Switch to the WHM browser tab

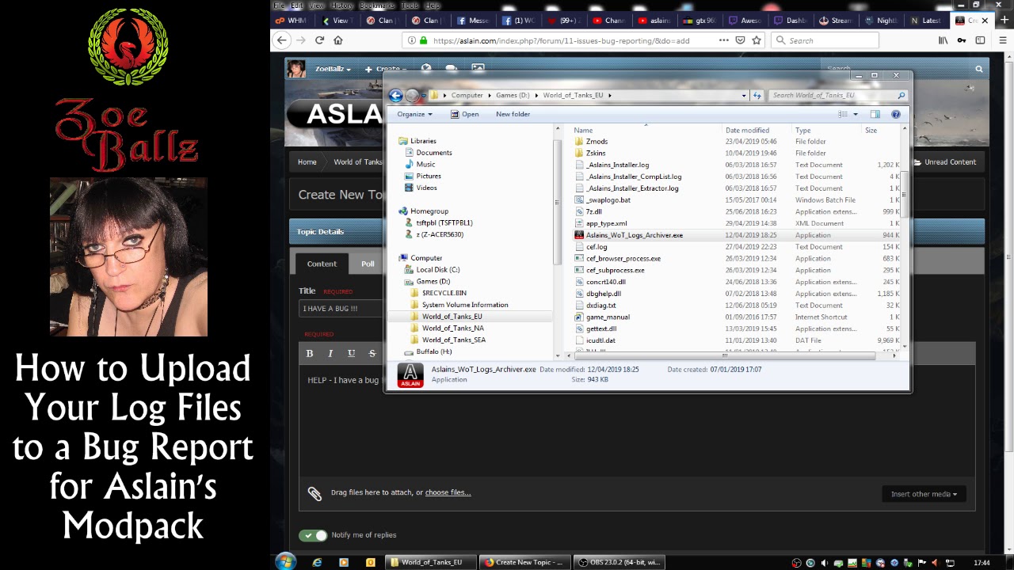point(292,21)
